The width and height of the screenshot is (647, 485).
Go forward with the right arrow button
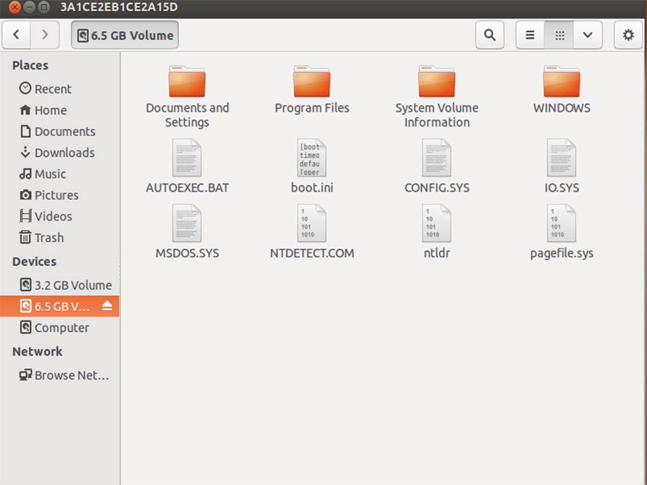tap(45, 35)
